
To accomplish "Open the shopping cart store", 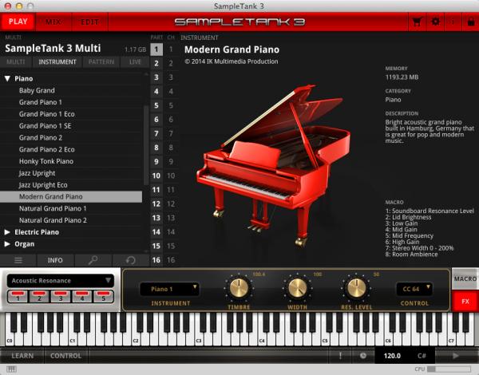I will click(416, 22).
